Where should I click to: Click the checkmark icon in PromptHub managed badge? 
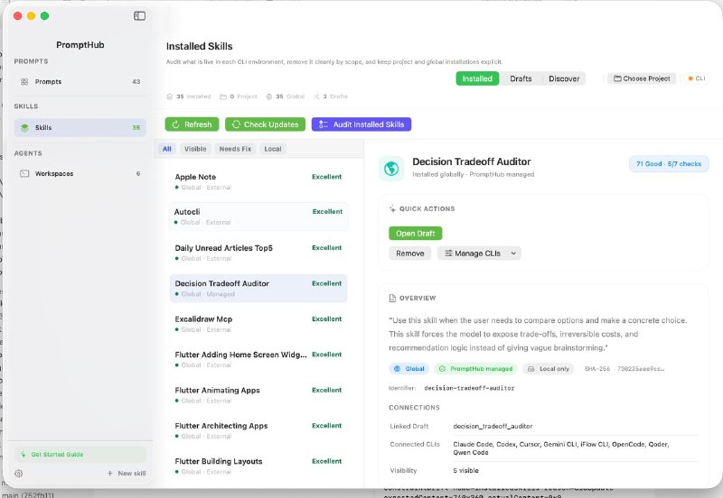442,369
